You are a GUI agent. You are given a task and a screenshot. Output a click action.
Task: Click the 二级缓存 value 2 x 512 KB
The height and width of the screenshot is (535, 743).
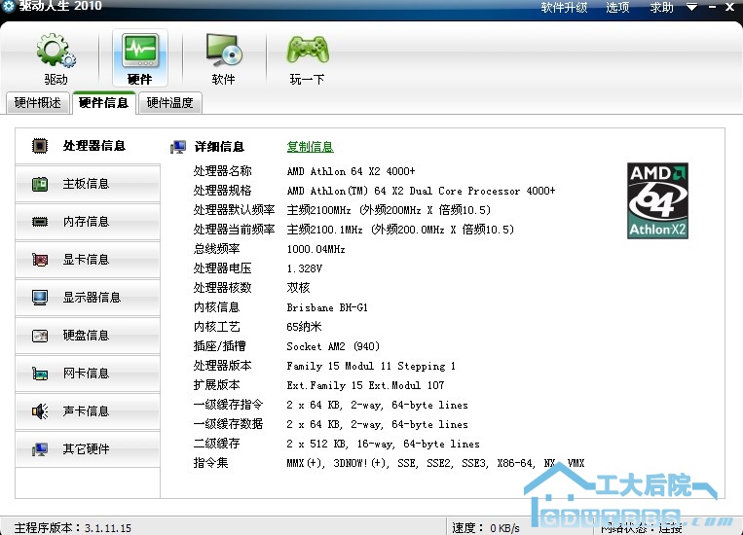tap(383, 445)
